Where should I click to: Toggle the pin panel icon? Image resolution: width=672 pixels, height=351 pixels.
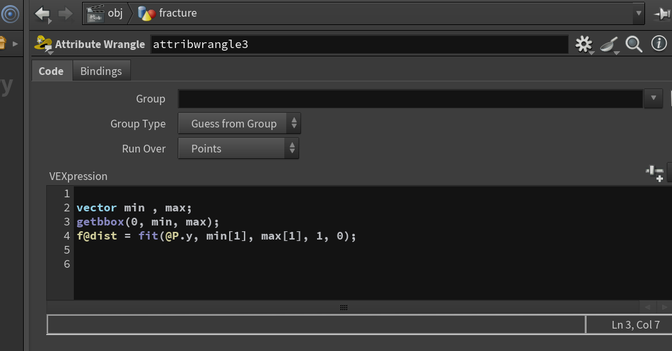coord(662,14)
